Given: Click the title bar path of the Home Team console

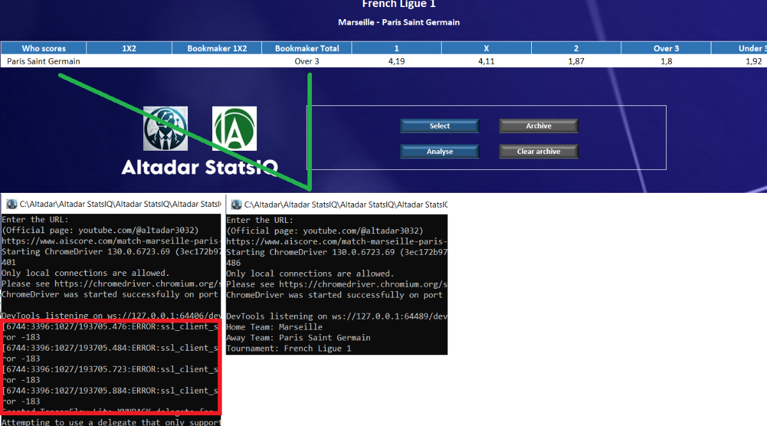Looking at the screenshot, I should (x=345, y=204).
